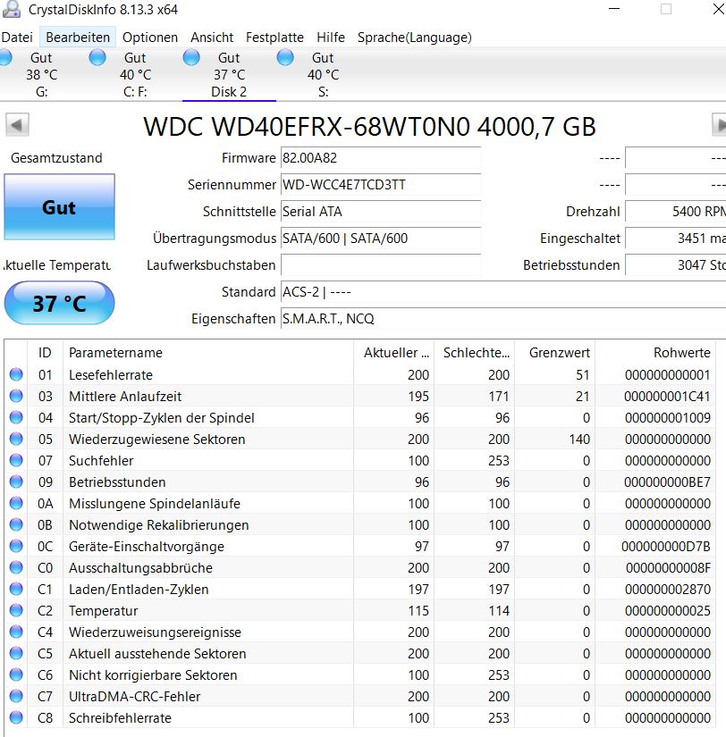Open the Ansicht menu
The width and height of the screenshot is (726, 737).
click(212, 38)
